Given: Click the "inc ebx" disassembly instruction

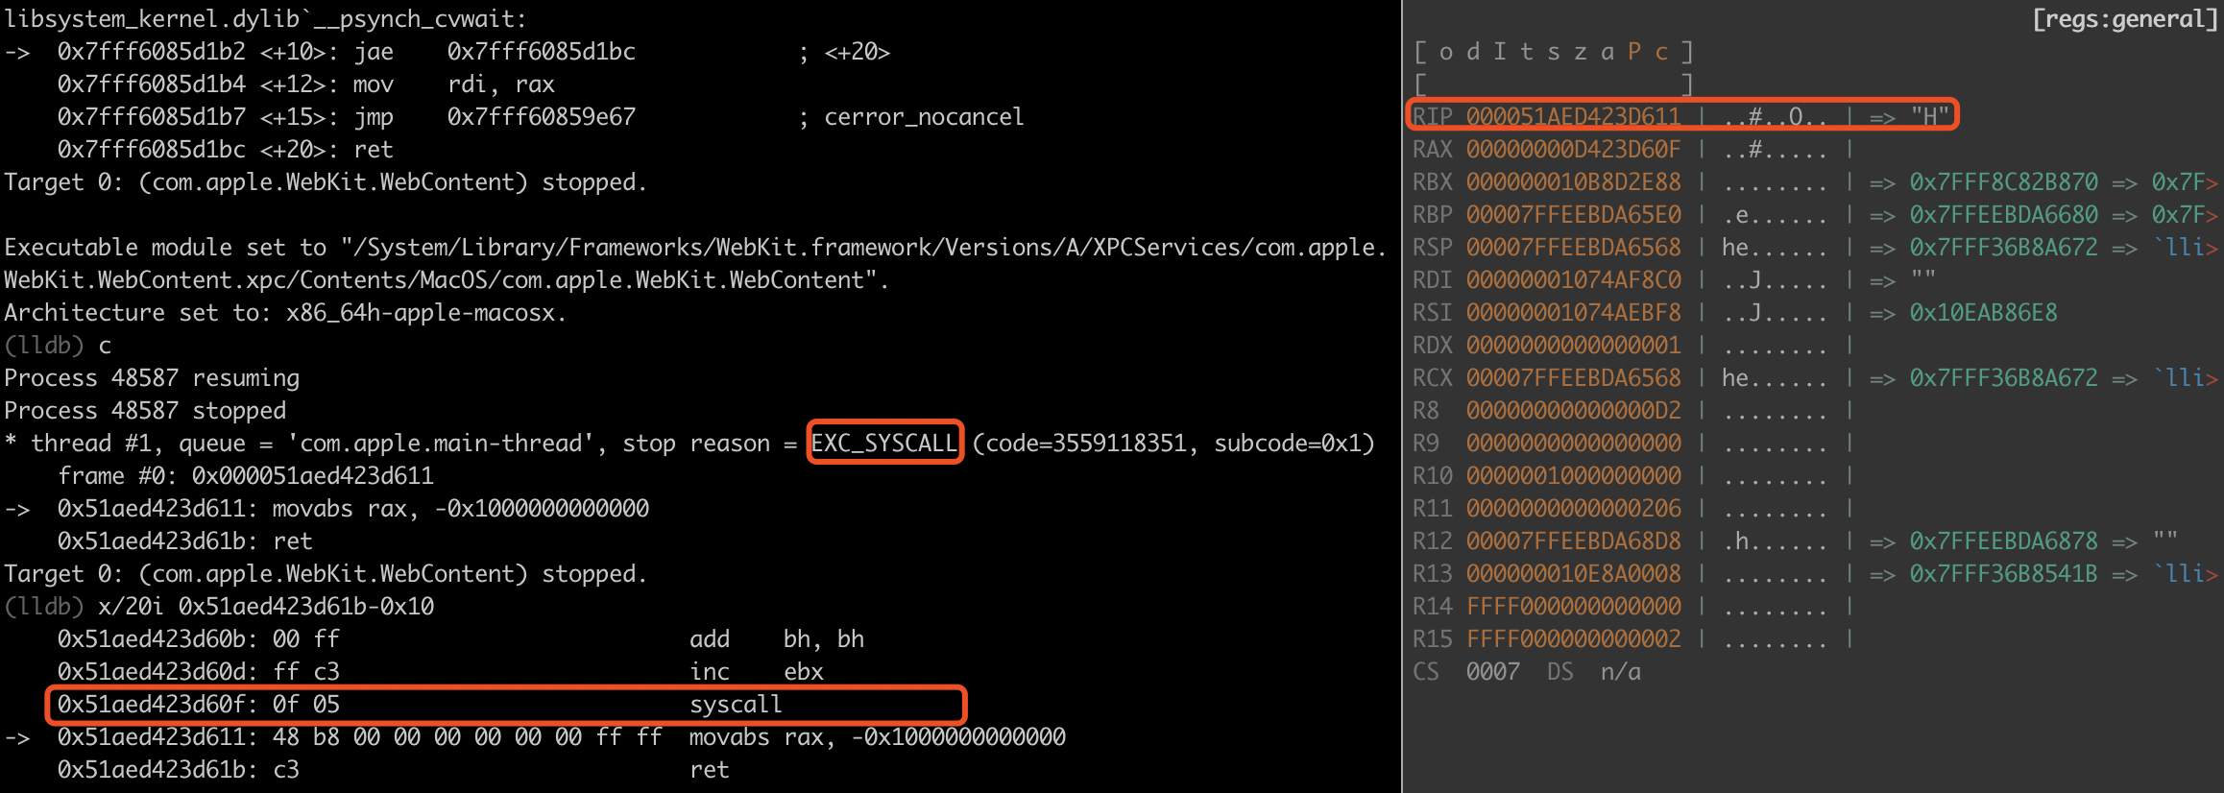Looking at the screenshot, I should (756, 672).
